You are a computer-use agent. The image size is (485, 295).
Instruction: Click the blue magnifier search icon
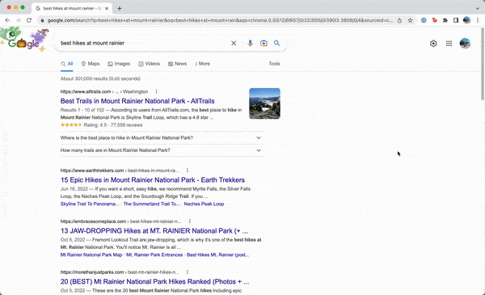(x=276, y=44)
